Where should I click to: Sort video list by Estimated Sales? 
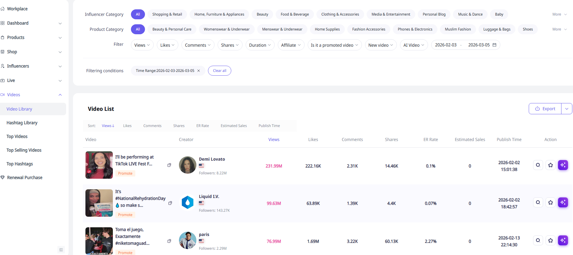coord(234,126)
